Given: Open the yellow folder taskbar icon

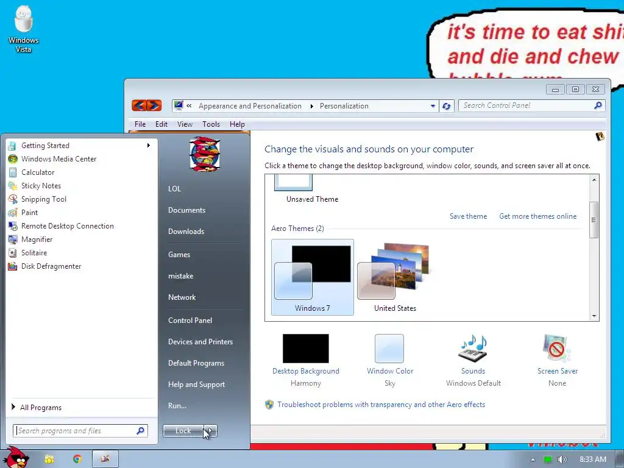Looking at the screenshot, I should [49, 459].
